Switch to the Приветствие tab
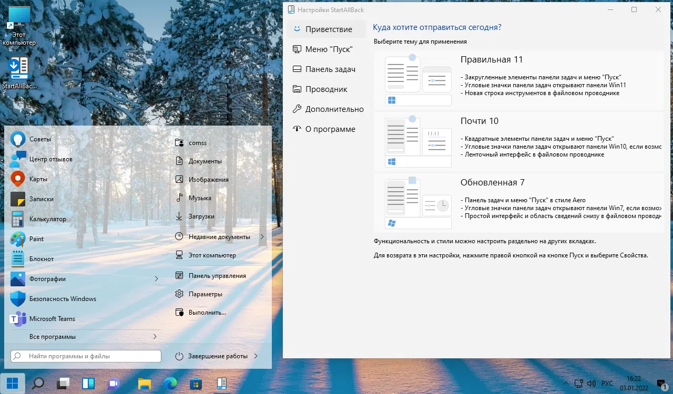 coord(327,29)
